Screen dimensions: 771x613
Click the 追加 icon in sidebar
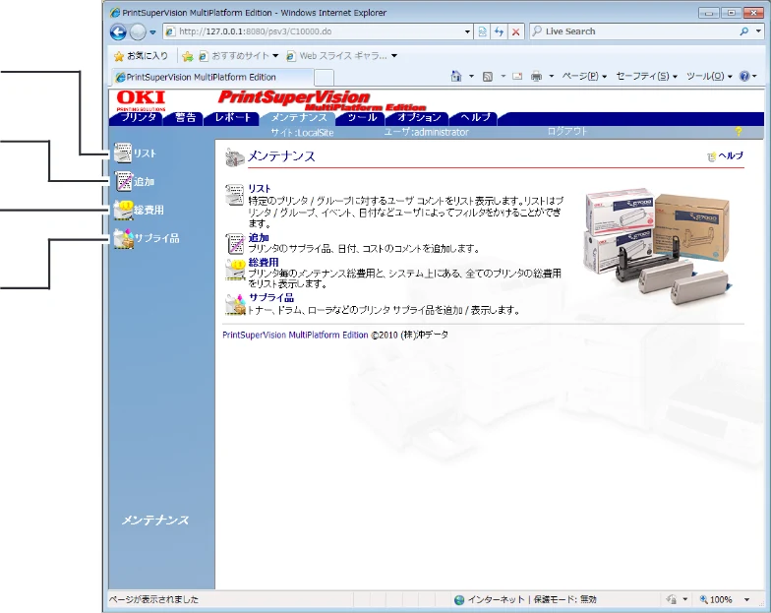(124, 181)
